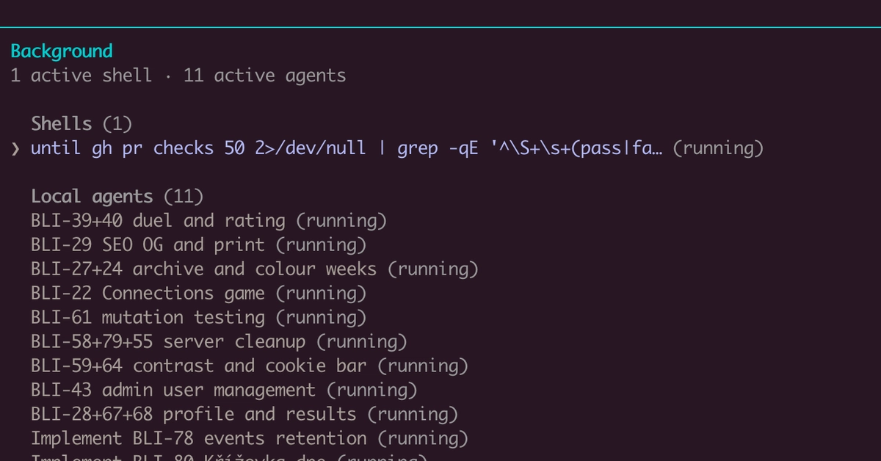Click the running status of BLI-22 Connections game
Image resolution: width=881 pixels, height=461 pixels.
click(321, 293)
